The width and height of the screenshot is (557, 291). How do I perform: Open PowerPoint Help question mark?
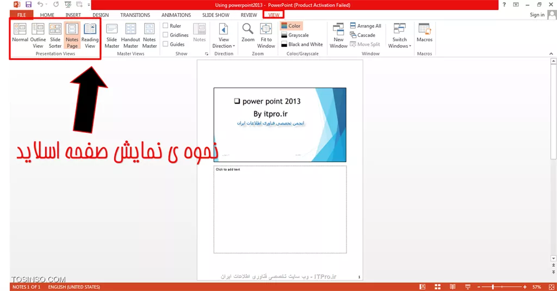504,4
